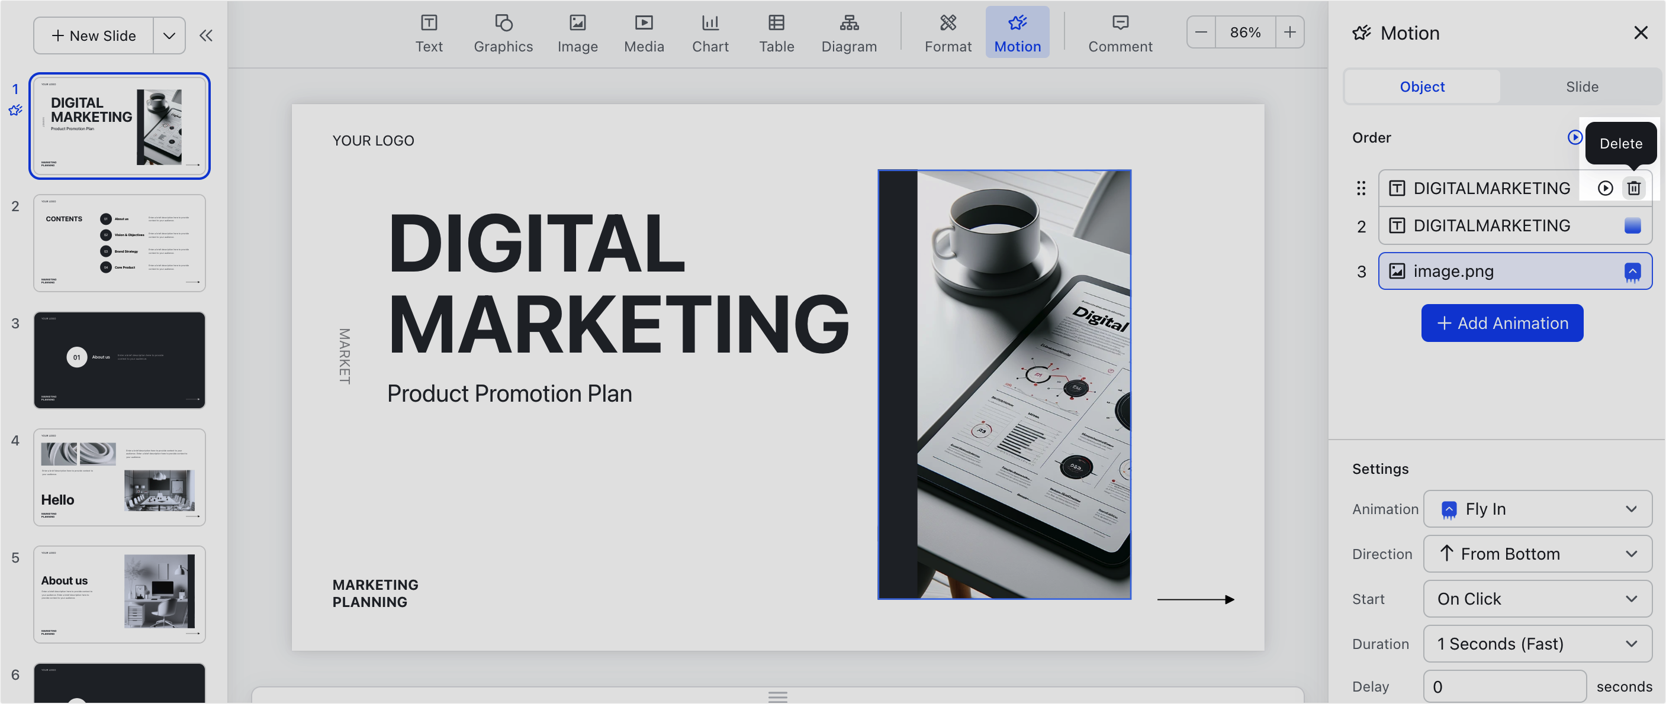
Task: Select the Hello slide thumbnail
Action: [x=119, y=477]
